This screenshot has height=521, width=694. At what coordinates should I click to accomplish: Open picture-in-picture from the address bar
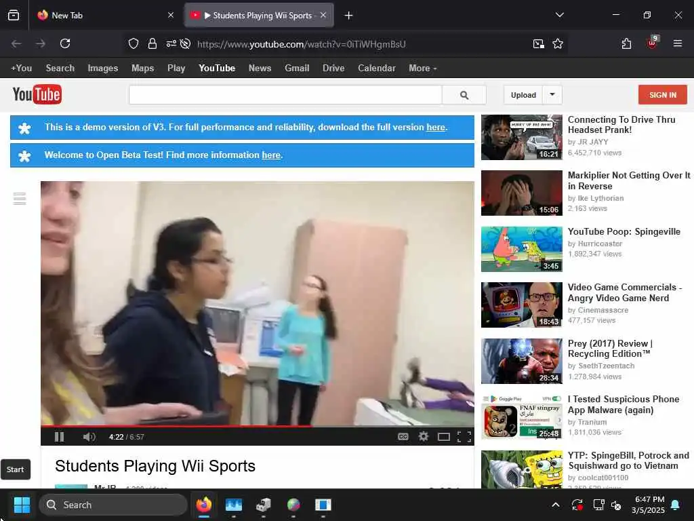(x=539, y=43)
